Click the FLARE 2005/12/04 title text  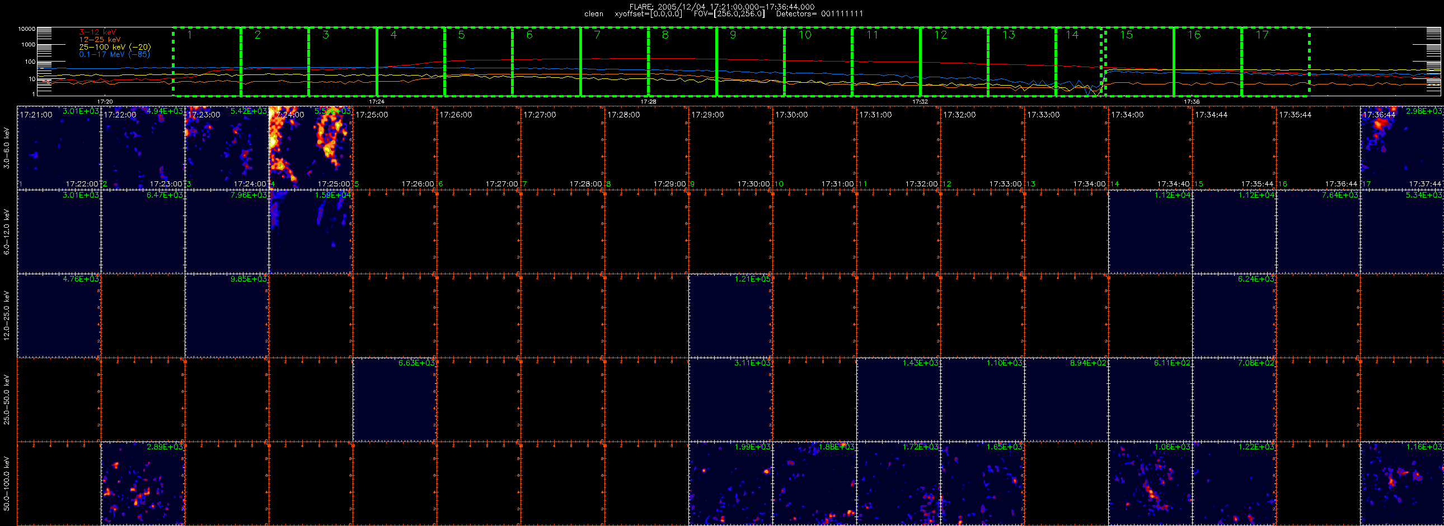[x=722, y=7]
